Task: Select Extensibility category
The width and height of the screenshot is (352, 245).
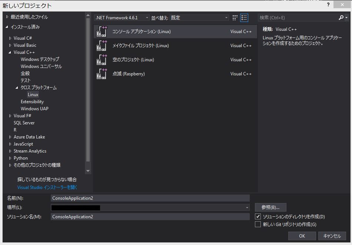Action: [32, 102]
